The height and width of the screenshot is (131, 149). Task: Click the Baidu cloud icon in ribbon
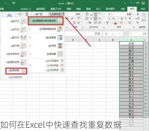coord(9,15)
